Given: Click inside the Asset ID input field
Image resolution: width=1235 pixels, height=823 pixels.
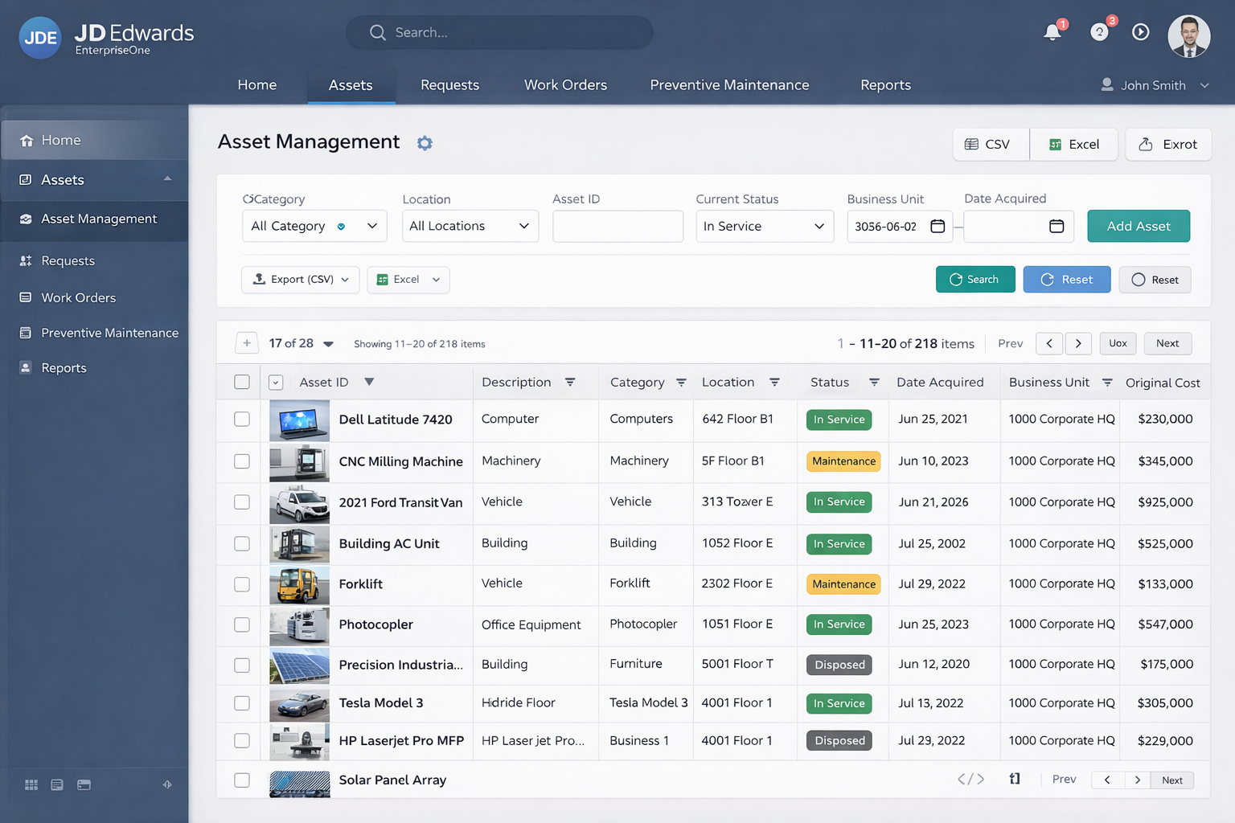Looking at the screenshot, I should coord(617,227).
